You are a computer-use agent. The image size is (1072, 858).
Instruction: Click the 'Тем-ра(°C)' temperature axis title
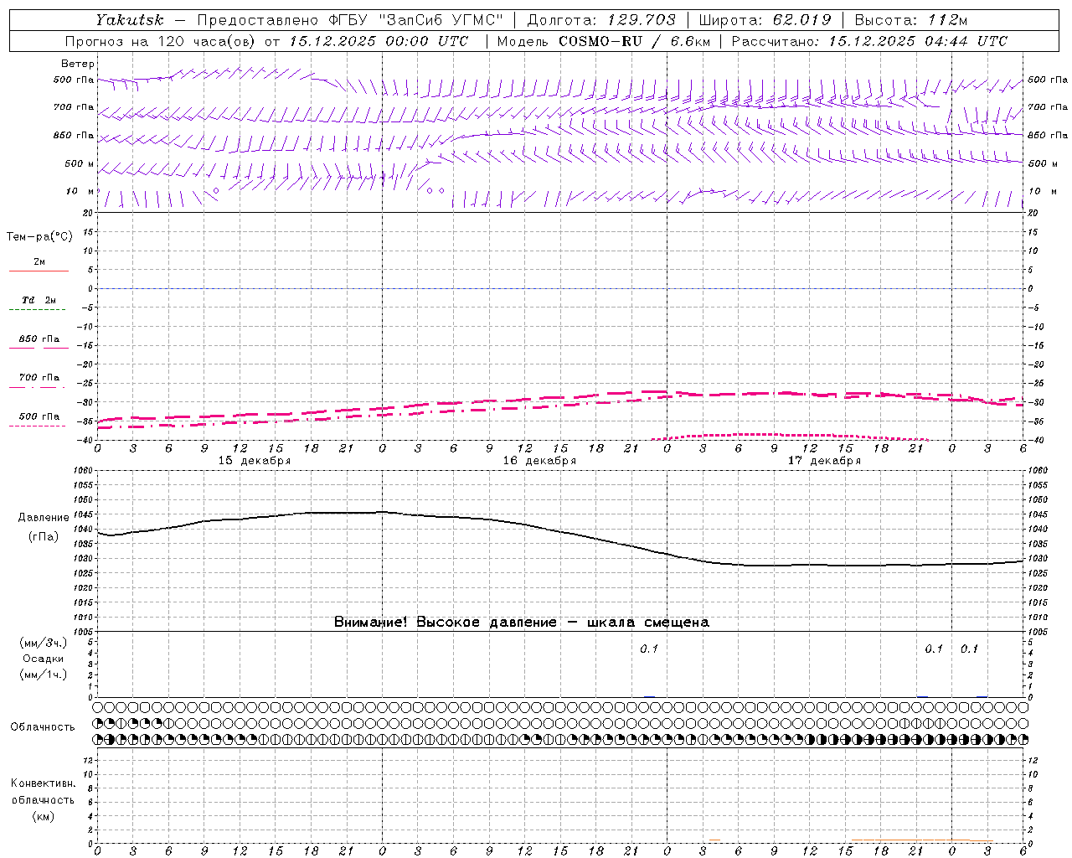click(x=39, y=237)
